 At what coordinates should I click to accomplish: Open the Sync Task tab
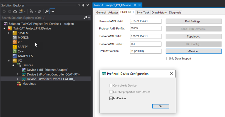tap(143, 12)
